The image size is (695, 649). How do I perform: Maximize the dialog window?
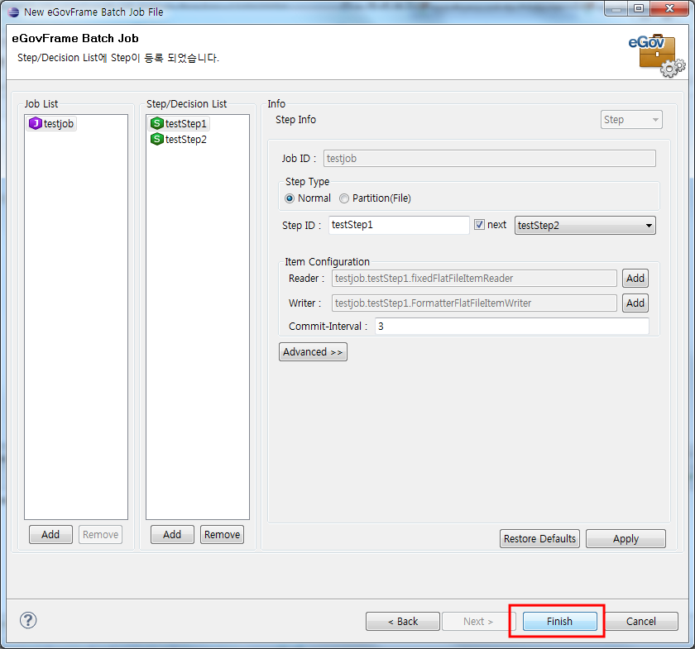pos(638,8)
